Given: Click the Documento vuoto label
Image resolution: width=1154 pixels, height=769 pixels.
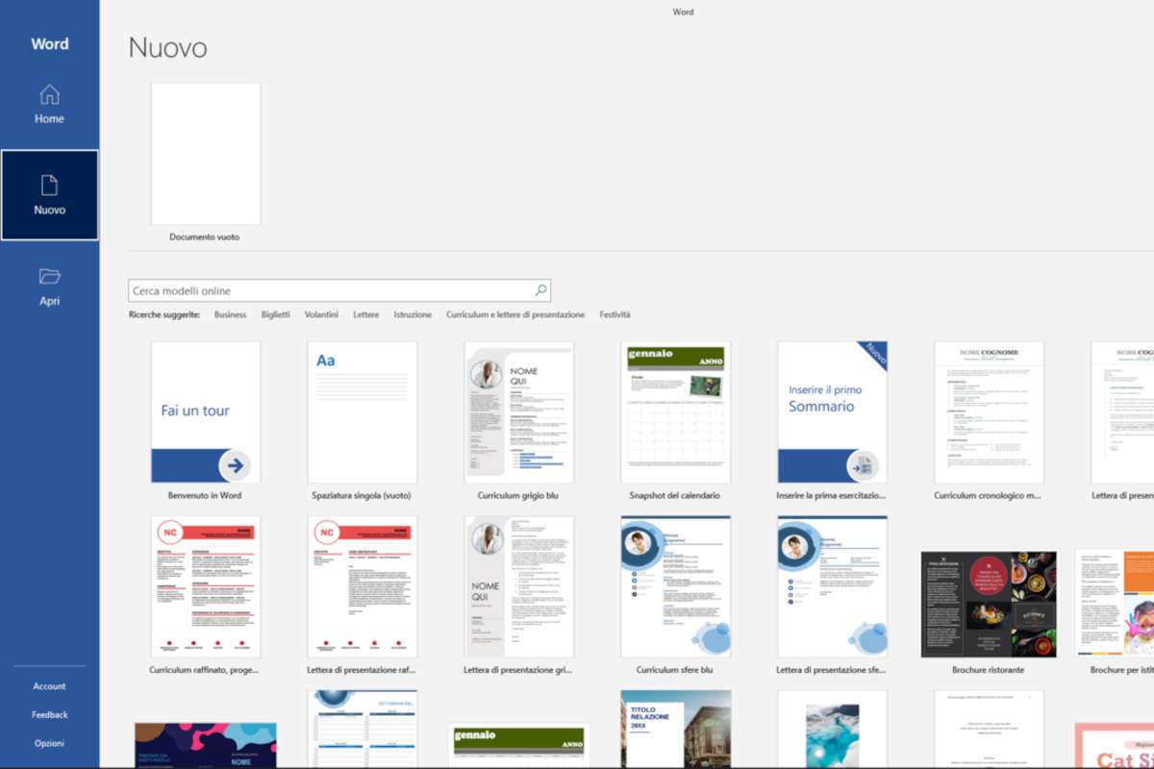Looking at the screenshot, I should click(205, 236).
